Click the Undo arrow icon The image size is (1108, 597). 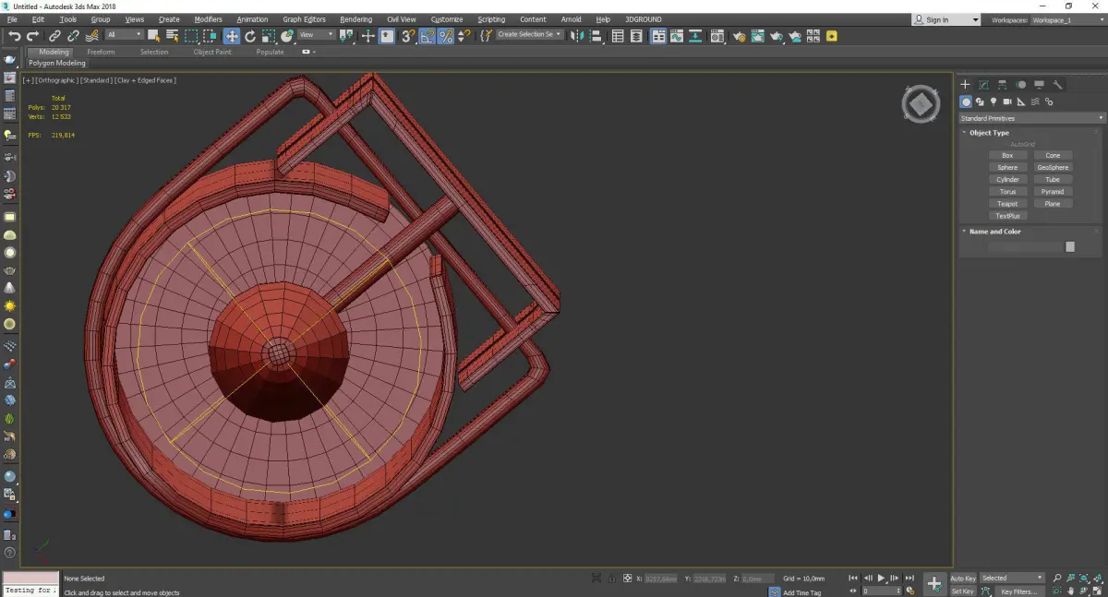tap(14, 36)
